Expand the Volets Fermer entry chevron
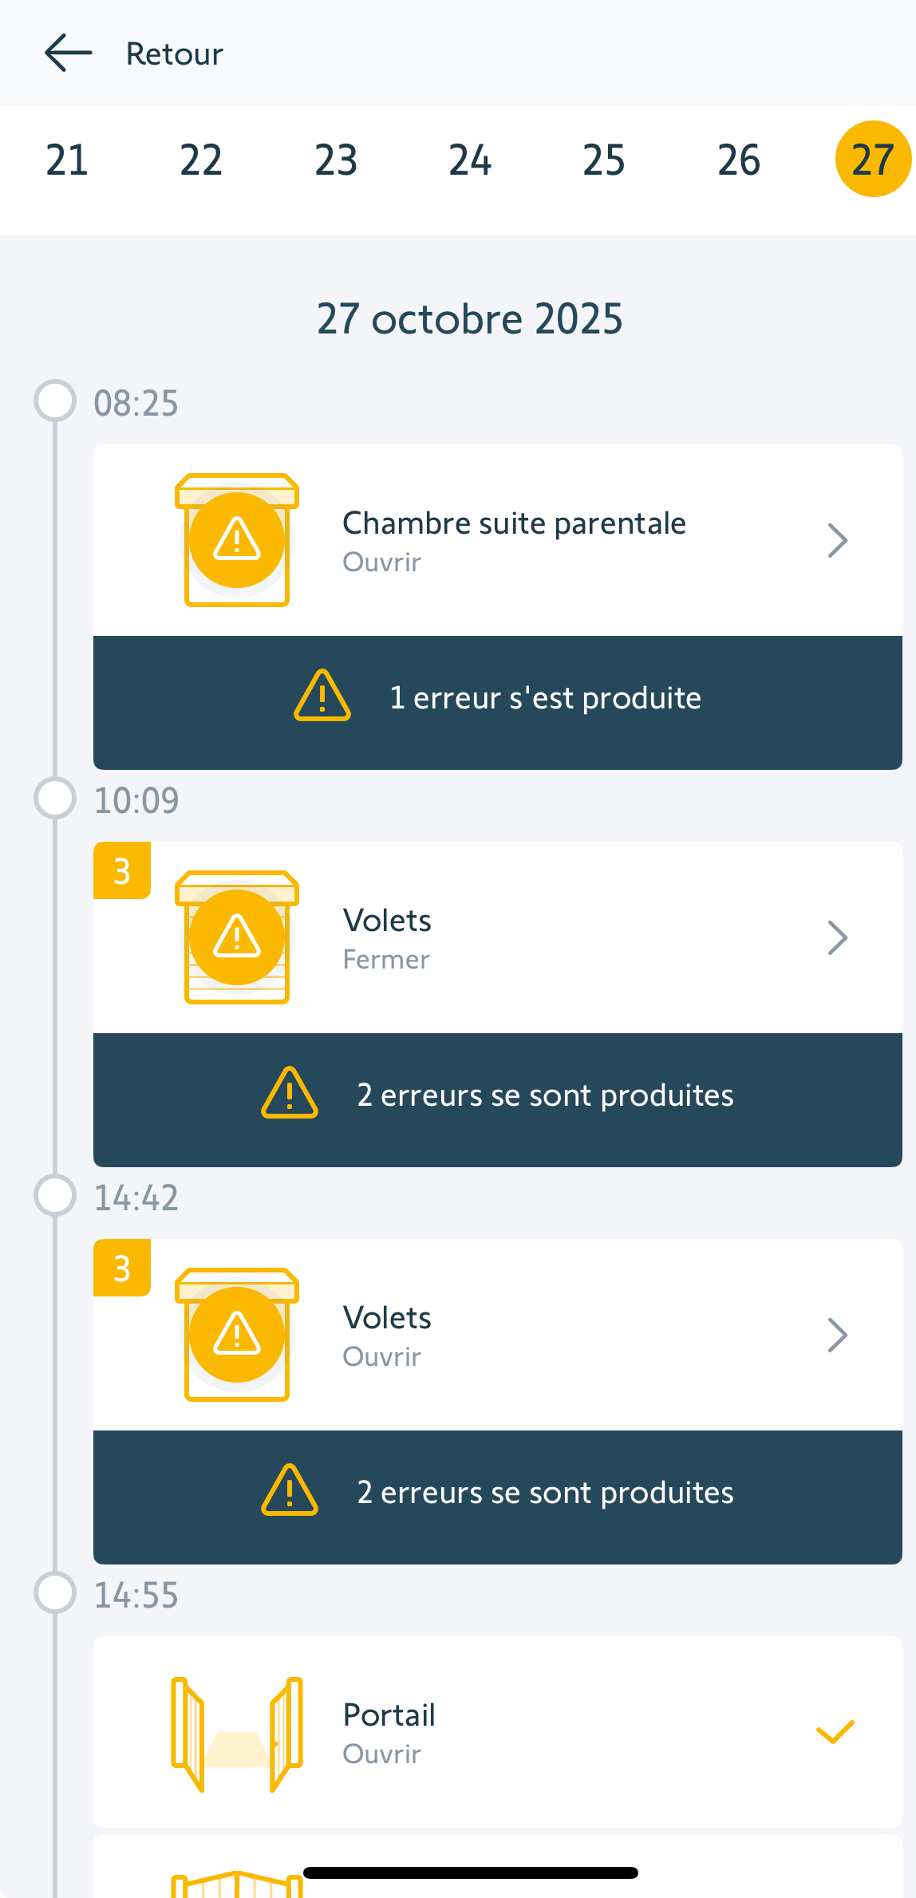916x1898 pixels. point(837,937)
